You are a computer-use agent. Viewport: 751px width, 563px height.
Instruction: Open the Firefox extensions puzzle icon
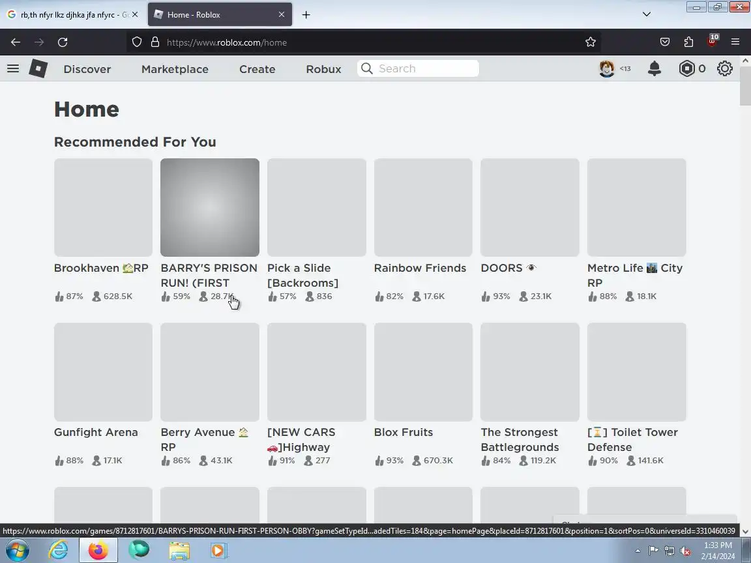point(688,42)
